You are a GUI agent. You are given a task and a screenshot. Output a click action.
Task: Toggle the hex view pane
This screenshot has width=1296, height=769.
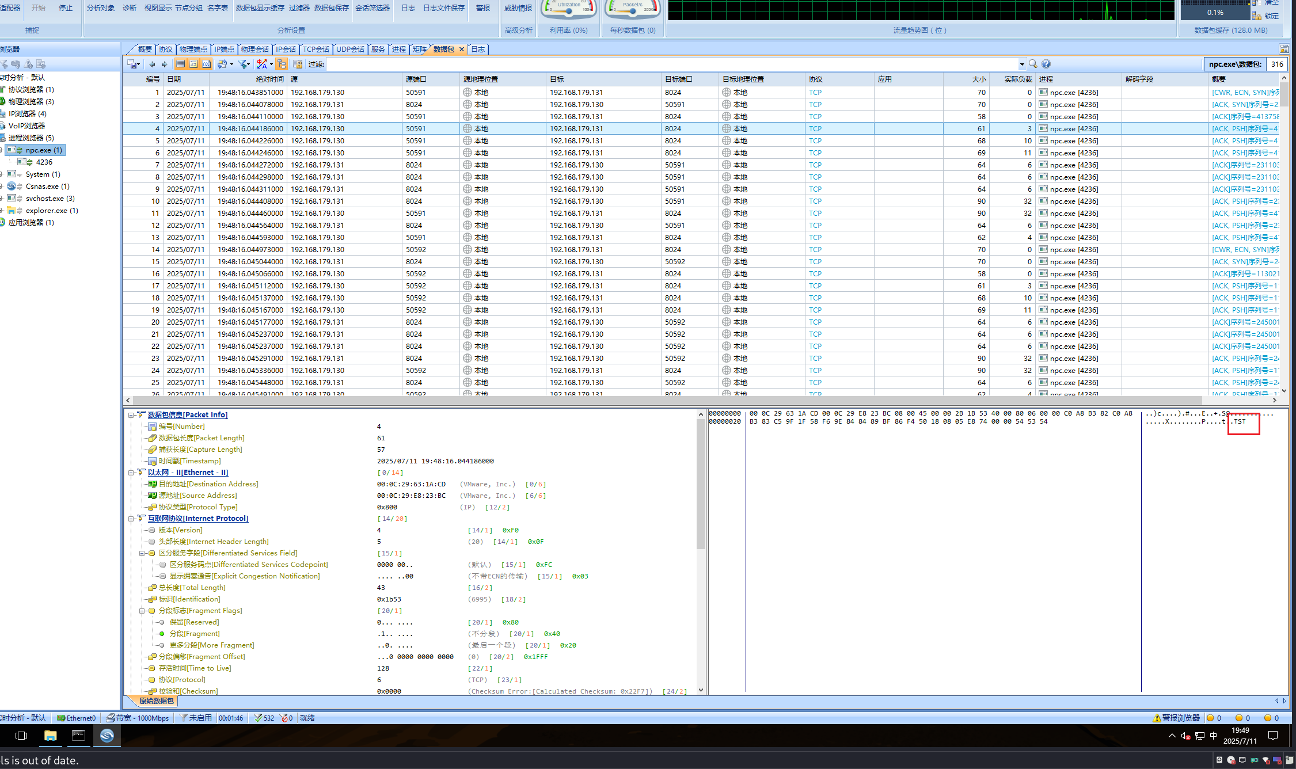(x=206, y=64)
